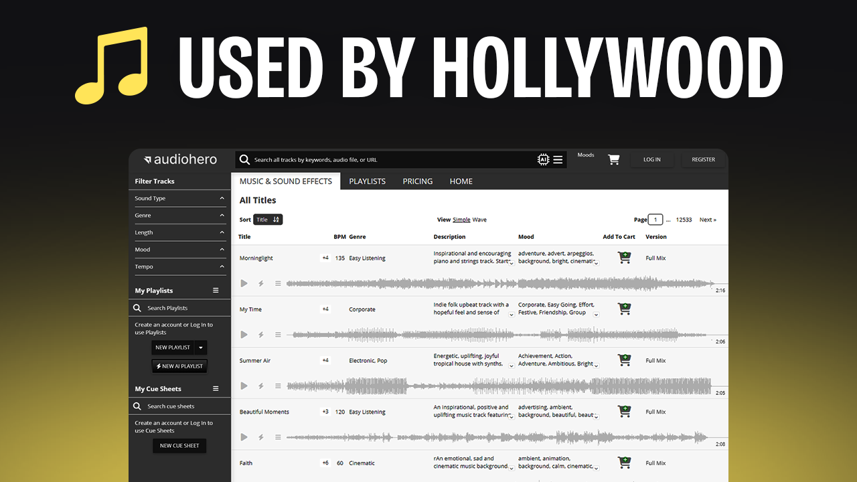Expand the Morninglight mood tags
This screenshot has width=857, height=482.
point(596,262)
